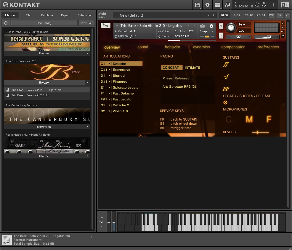Solo the instrument with S button
Image resolution: width=292 pixels, height=250 pixels.
tap(221, 26)
